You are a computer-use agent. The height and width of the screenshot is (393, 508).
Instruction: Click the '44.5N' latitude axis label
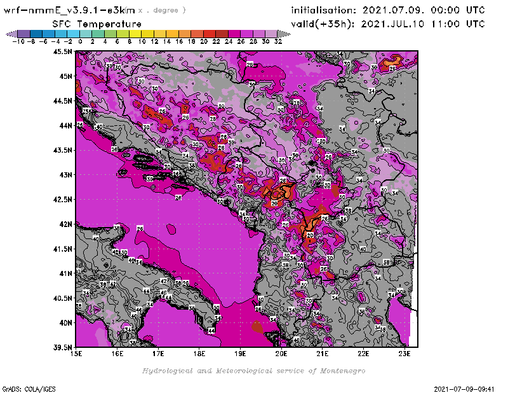click(x=62, y=101)
